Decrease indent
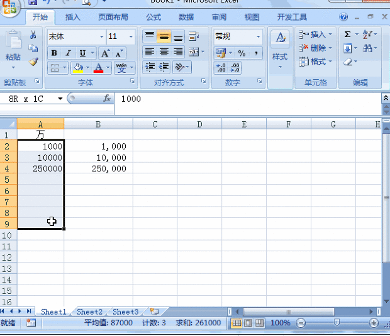 point(150,67)
